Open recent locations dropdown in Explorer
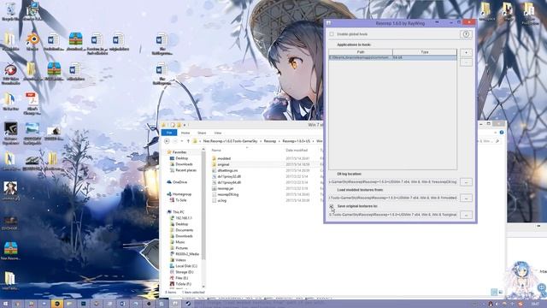 pos(182,141)
